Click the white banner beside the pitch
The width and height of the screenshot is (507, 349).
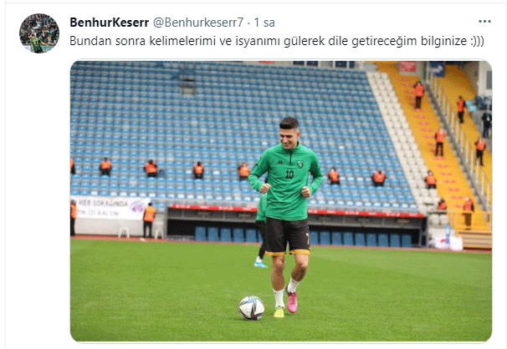pos(108,207)
